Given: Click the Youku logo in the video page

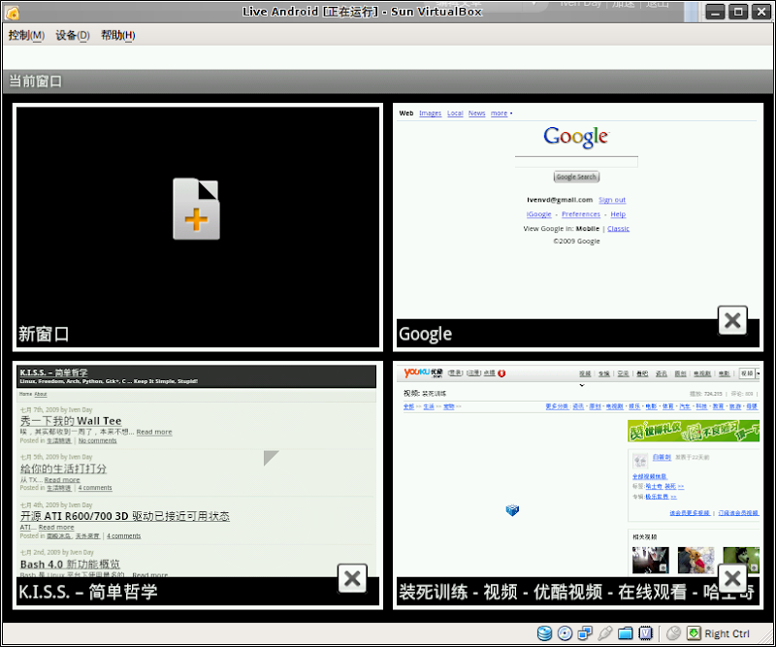Looking at the screenshot, I should 423,372.
